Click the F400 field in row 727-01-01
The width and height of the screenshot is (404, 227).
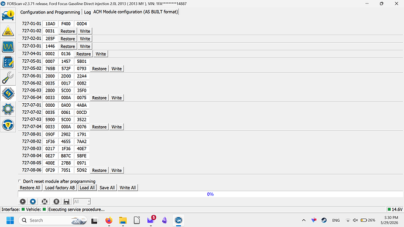click(x=66, y=24)
